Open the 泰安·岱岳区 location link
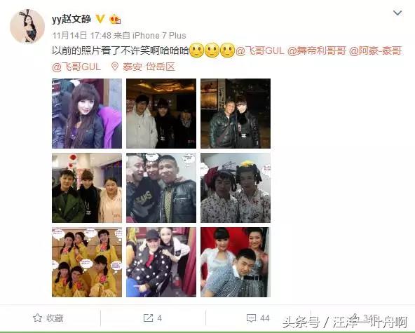Viewport: 415px width, 333px height. coord(149,67)
